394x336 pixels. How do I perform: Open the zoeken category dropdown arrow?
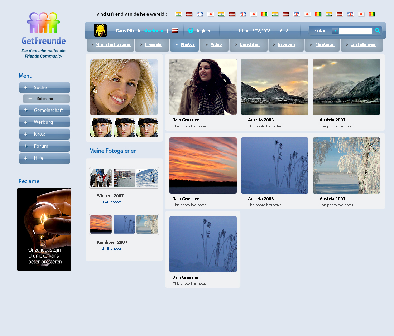335,31
